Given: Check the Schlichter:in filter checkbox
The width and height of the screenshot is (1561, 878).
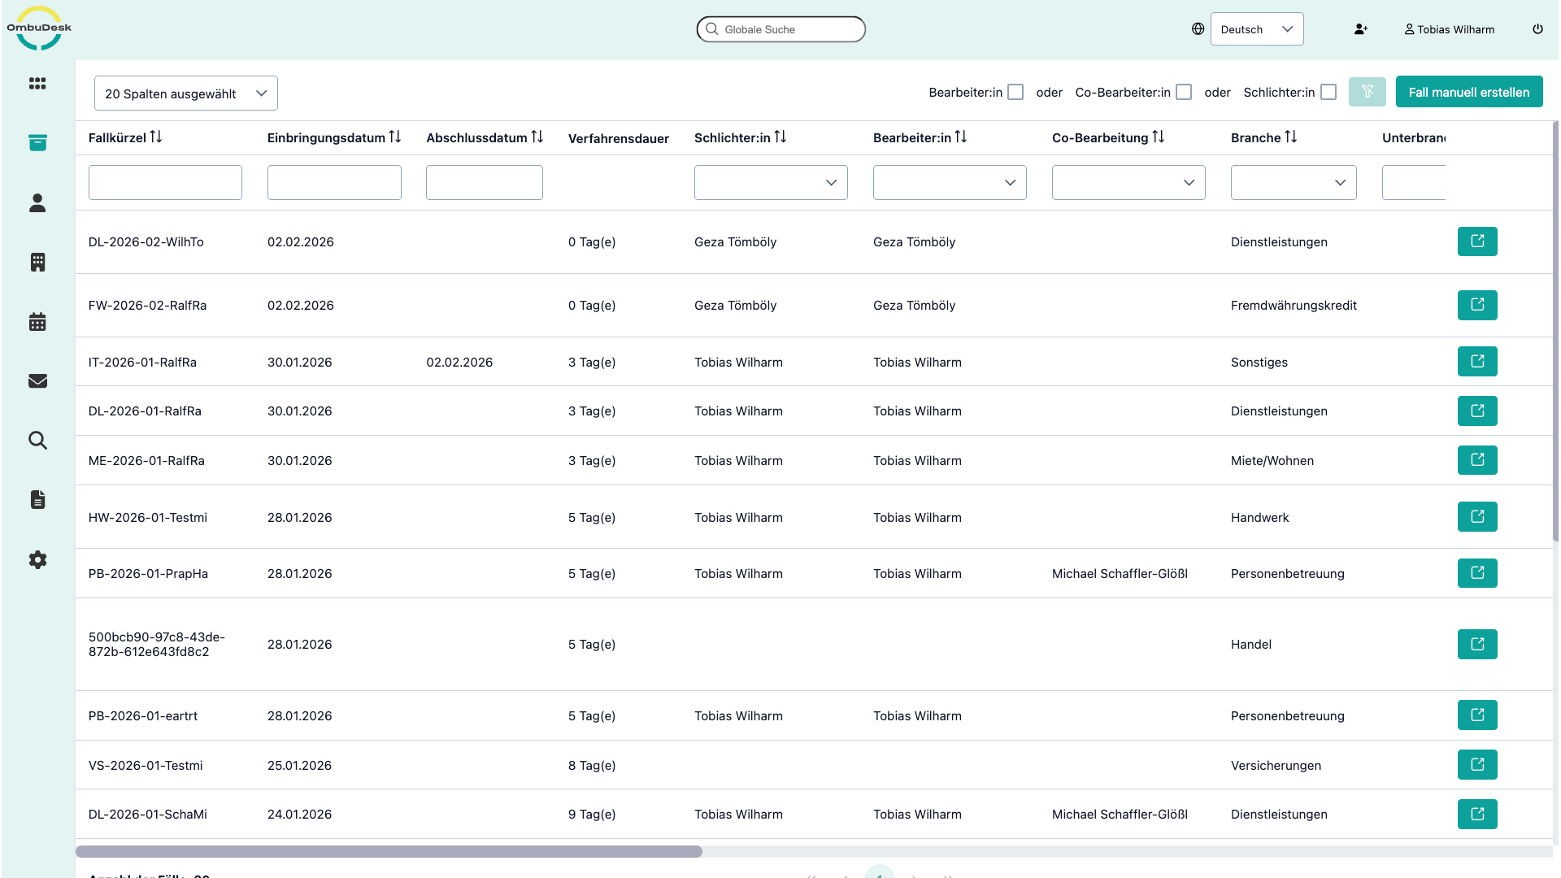Looking at the screenshot, I should (1328, 93).
